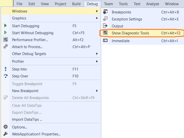The width and height of the screenshot is (184, 138).
Task: Click the Ctrl+Alt+P shortcut text
Action: pyautogui.click(x=81, y=47)
